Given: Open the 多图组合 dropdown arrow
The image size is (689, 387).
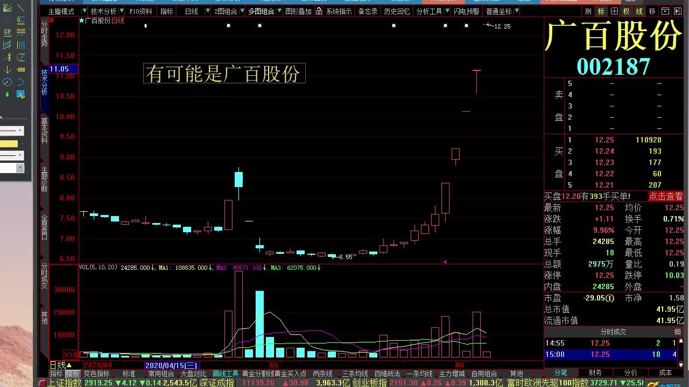Looking at the screenshot, I should click(278, 11).
